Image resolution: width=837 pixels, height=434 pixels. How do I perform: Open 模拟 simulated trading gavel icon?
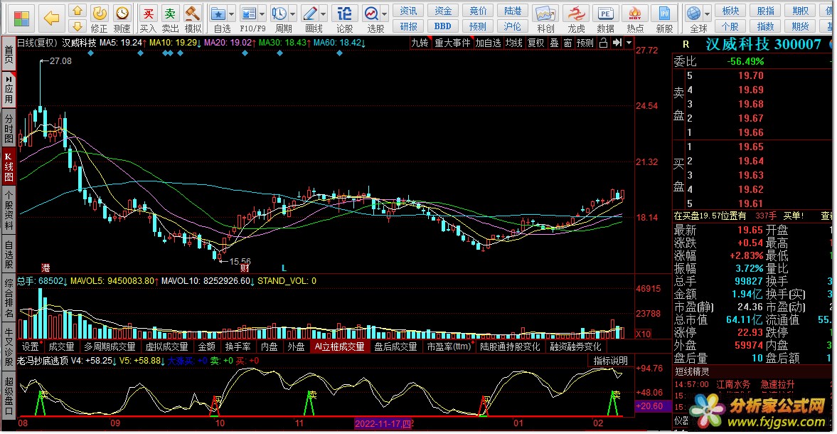[192, 14]
